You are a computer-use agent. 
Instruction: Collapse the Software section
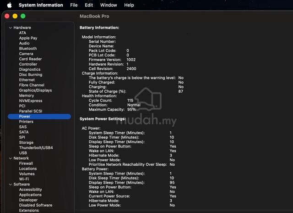[x=11, y=185]
